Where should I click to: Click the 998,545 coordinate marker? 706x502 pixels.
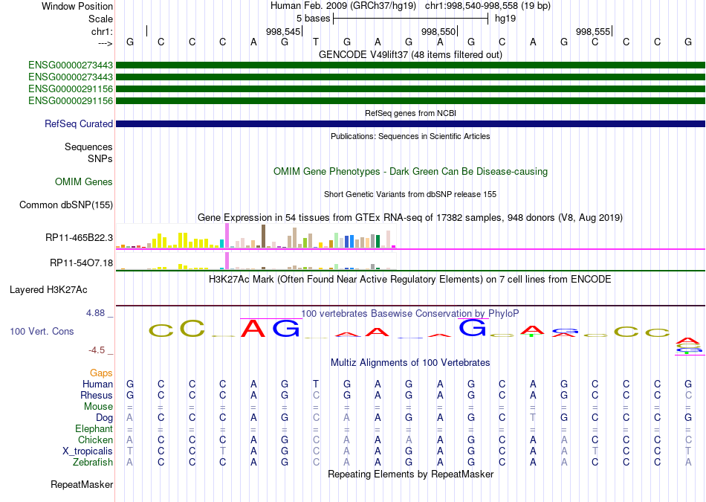coord(282,31)
